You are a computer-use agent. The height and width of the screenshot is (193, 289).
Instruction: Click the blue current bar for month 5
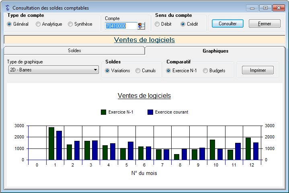coord(131,151)
